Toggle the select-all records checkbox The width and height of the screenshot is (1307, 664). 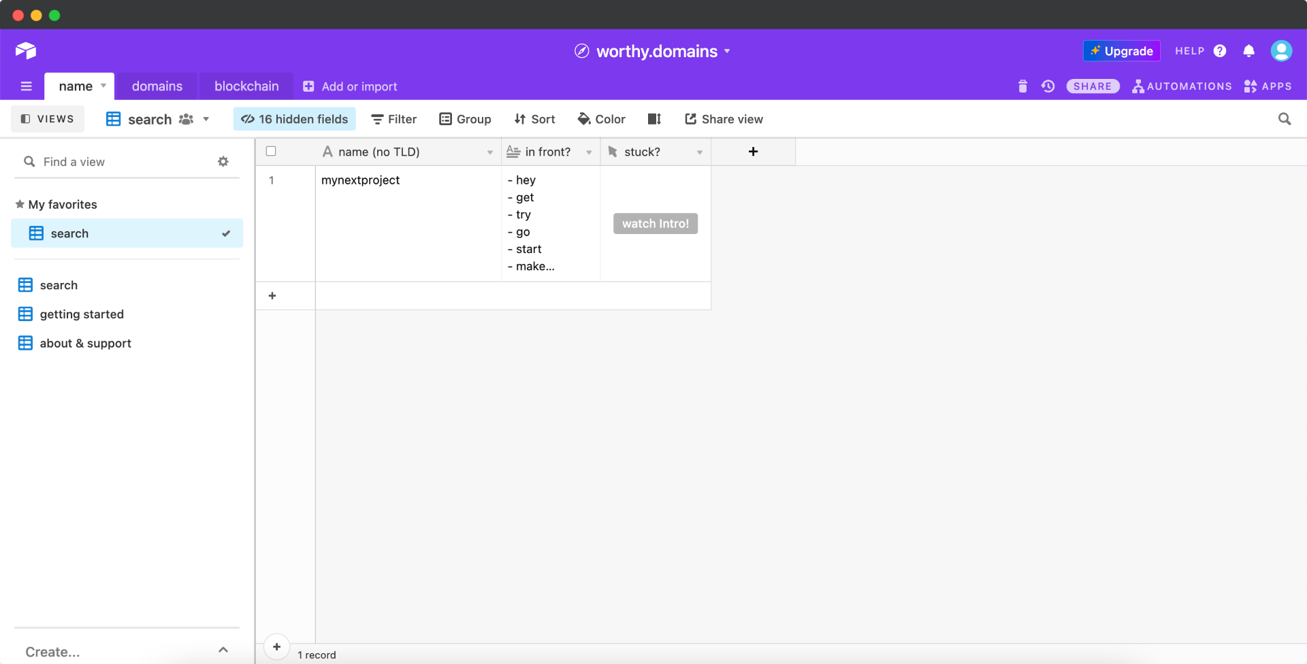click(x=271, y=152)
